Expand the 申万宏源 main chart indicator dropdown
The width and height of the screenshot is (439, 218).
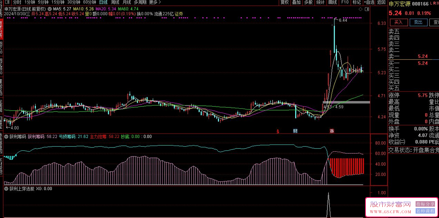coord(49,8)
